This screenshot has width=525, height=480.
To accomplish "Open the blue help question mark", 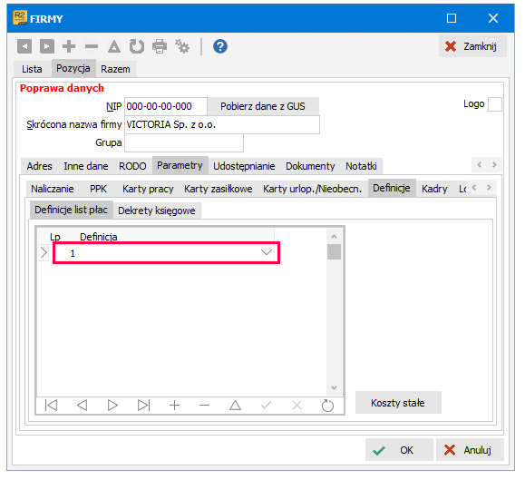I will click(x=220, y=46).
